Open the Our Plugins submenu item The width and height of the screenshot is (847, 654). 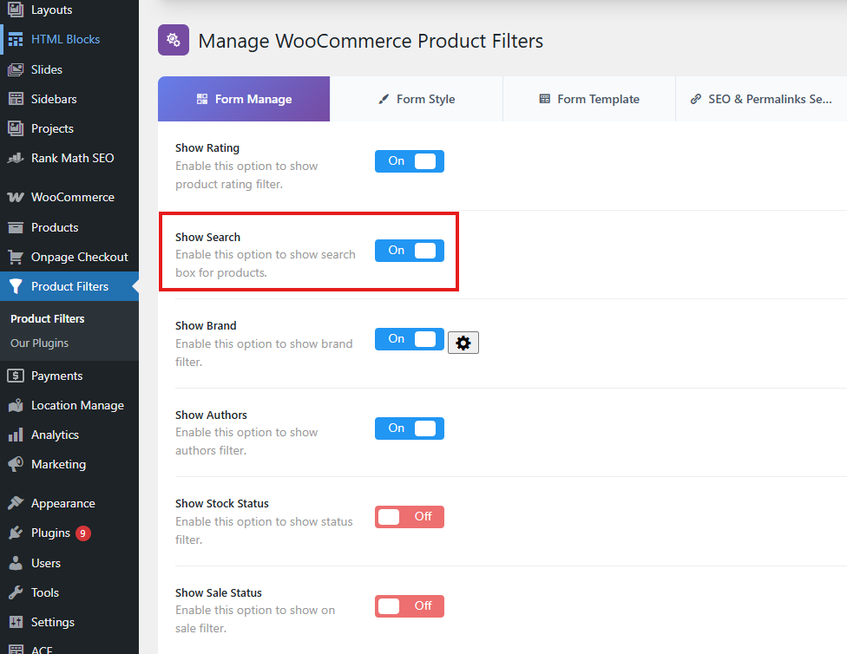[39, 343]
